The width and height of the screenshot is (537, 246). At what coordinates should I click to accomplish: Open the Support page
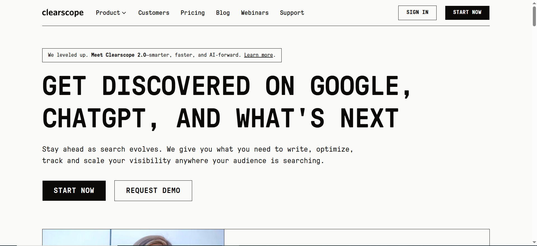point(292,13)
